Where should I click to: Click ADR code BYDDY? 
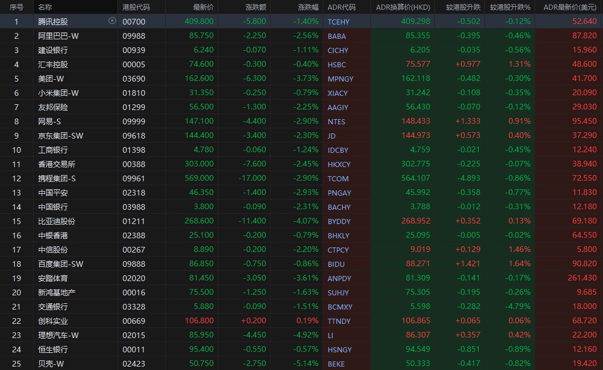click(339, 221)
